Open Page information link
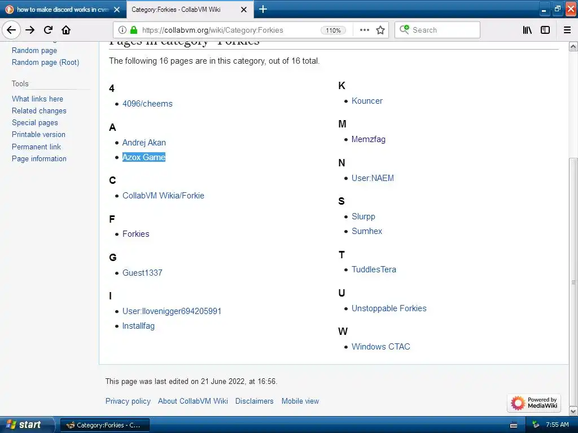 click(x=39, y=158)
